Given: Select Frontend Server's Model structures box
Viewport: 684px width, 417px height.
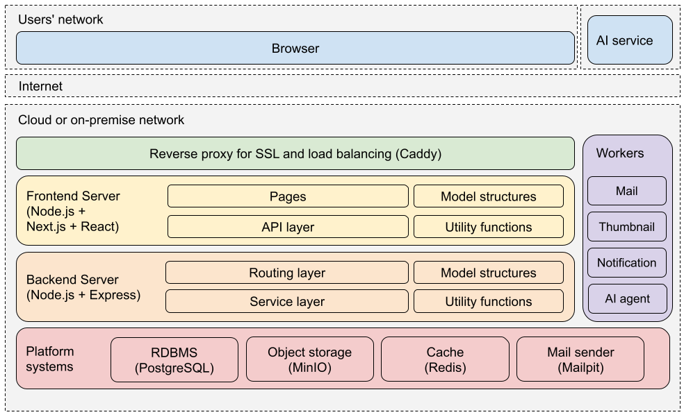Looking at the screenshot, I should (488, 196).
